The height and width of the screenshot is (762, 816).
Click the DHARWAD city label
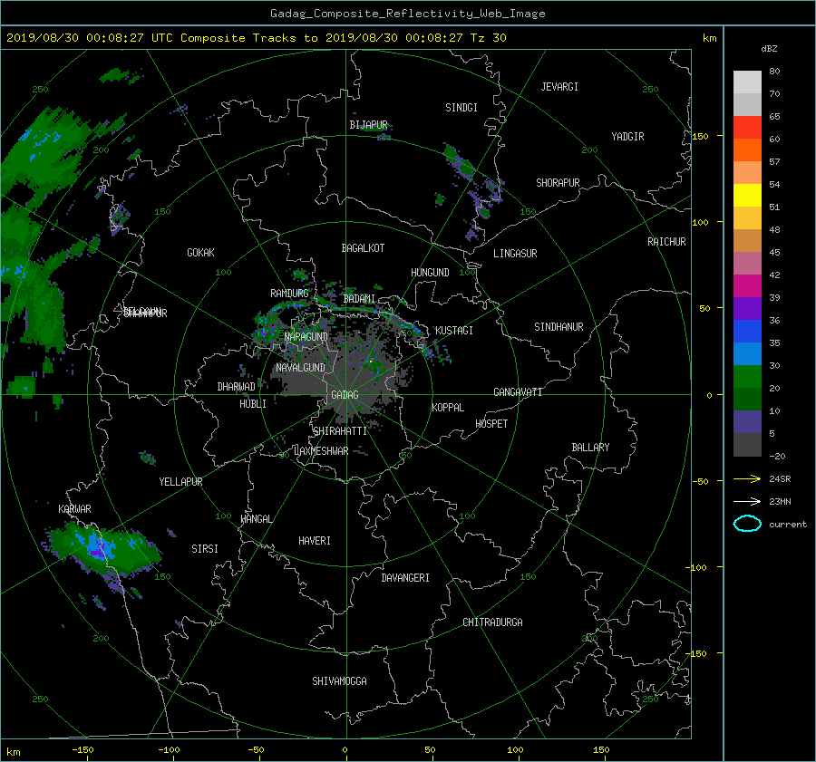pyautogui.click(x=236, y=387)
